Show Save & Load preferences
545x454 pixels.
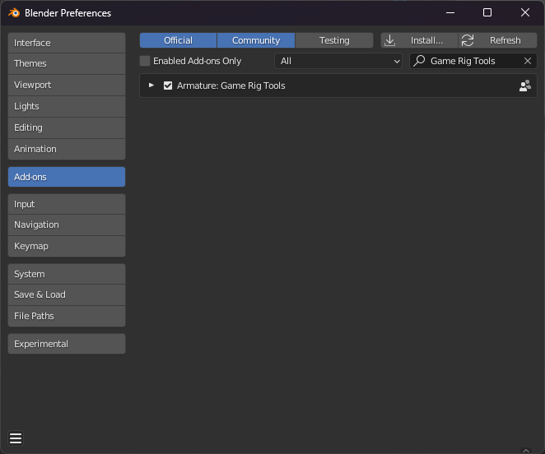[67, 294]
